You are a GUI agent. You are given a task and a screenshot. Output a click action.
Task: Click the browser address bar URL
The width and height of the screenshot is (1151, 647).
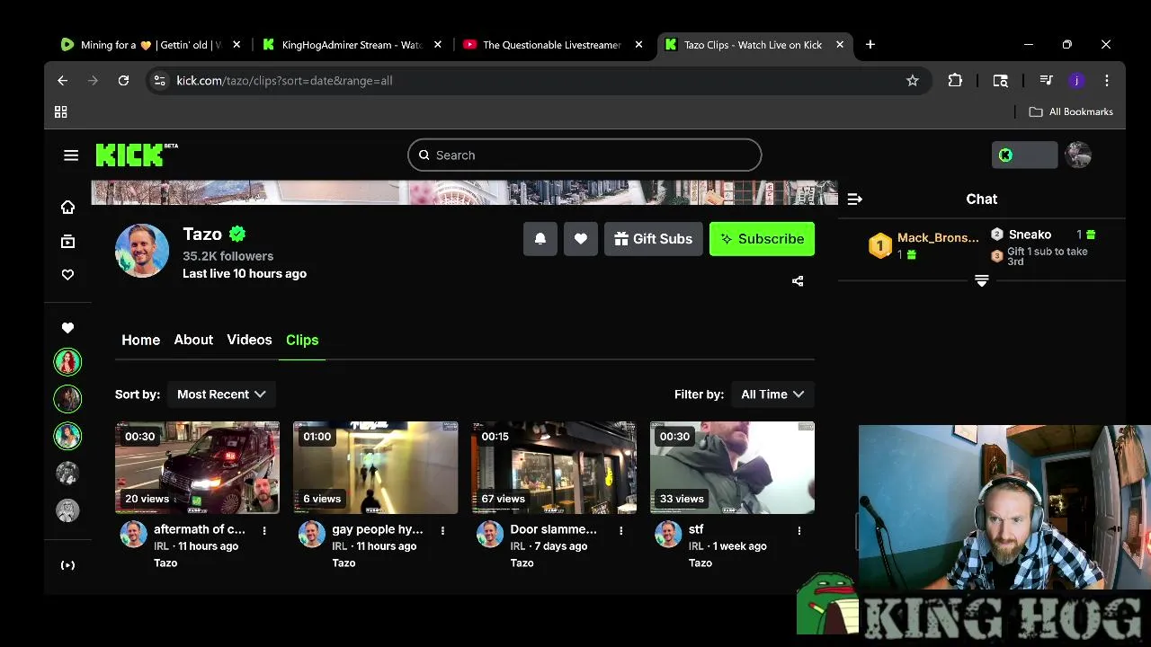coord(284,81)
